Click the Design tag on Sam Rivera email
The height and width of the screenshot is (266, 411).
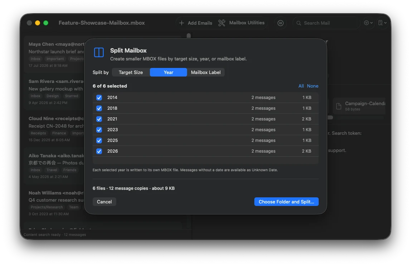[x=53, y=96]
